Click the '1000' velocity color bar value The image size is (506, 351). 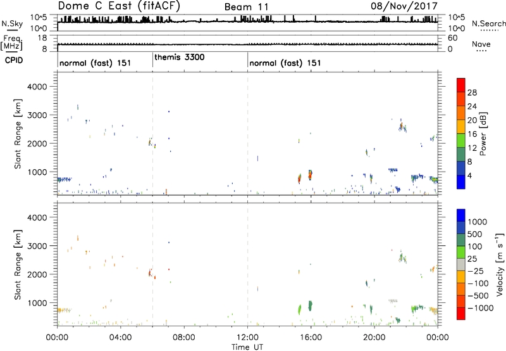click(x=477, y=222)
